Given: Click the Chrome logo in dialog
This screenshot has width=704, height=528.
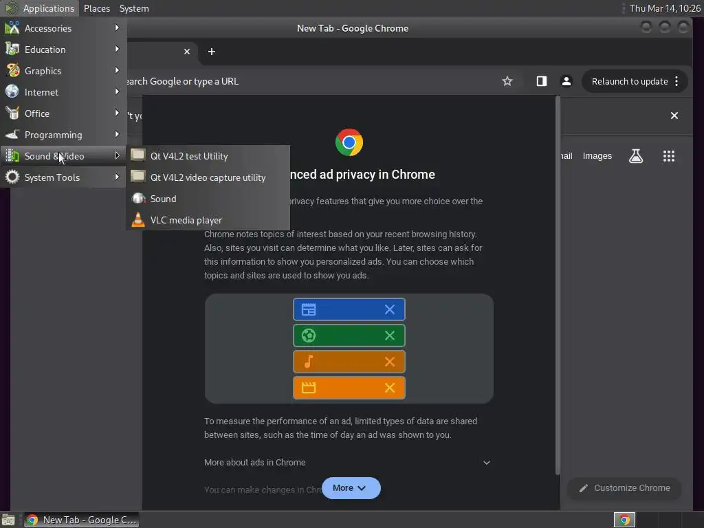Looking at the screenshot, I should [349, 142].
